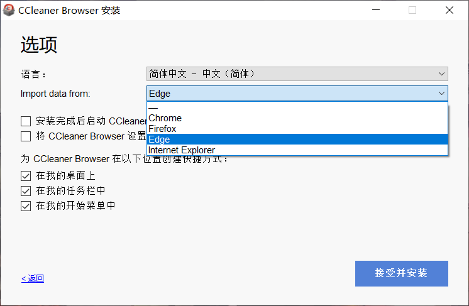Click the Import data from dropdown arrow
The height and width of the screenshot is (306, 469).
[x=441, y=94]
